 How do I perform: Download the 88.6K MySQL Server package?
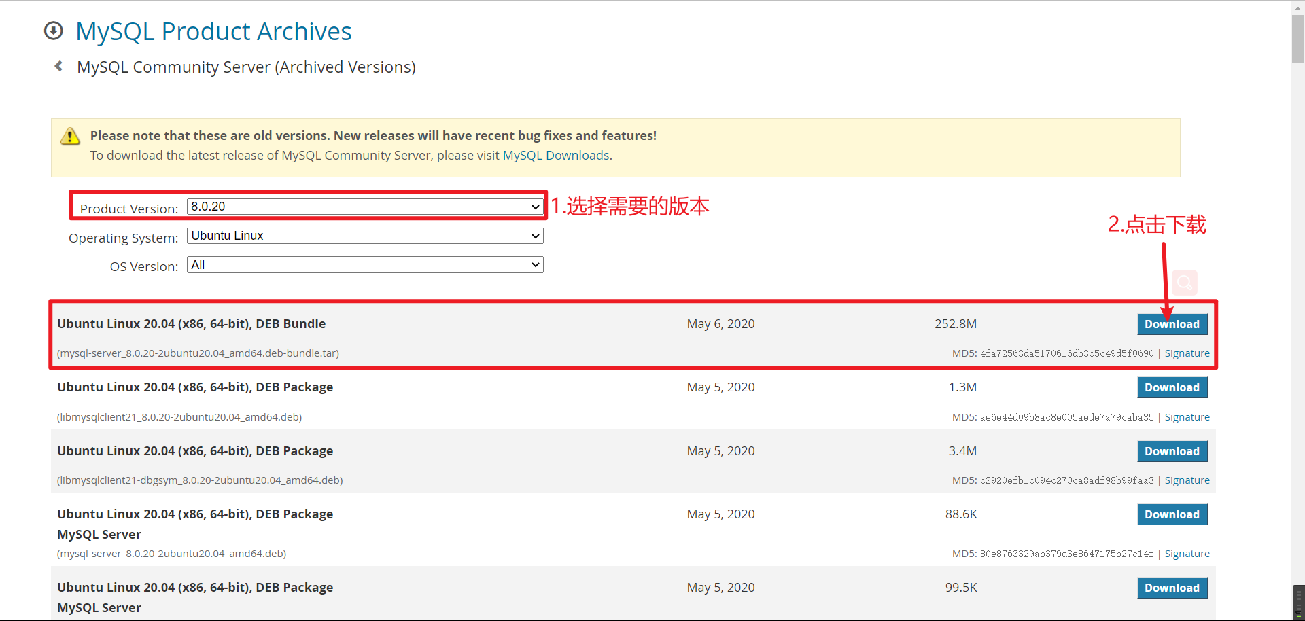click(1172, 514)
